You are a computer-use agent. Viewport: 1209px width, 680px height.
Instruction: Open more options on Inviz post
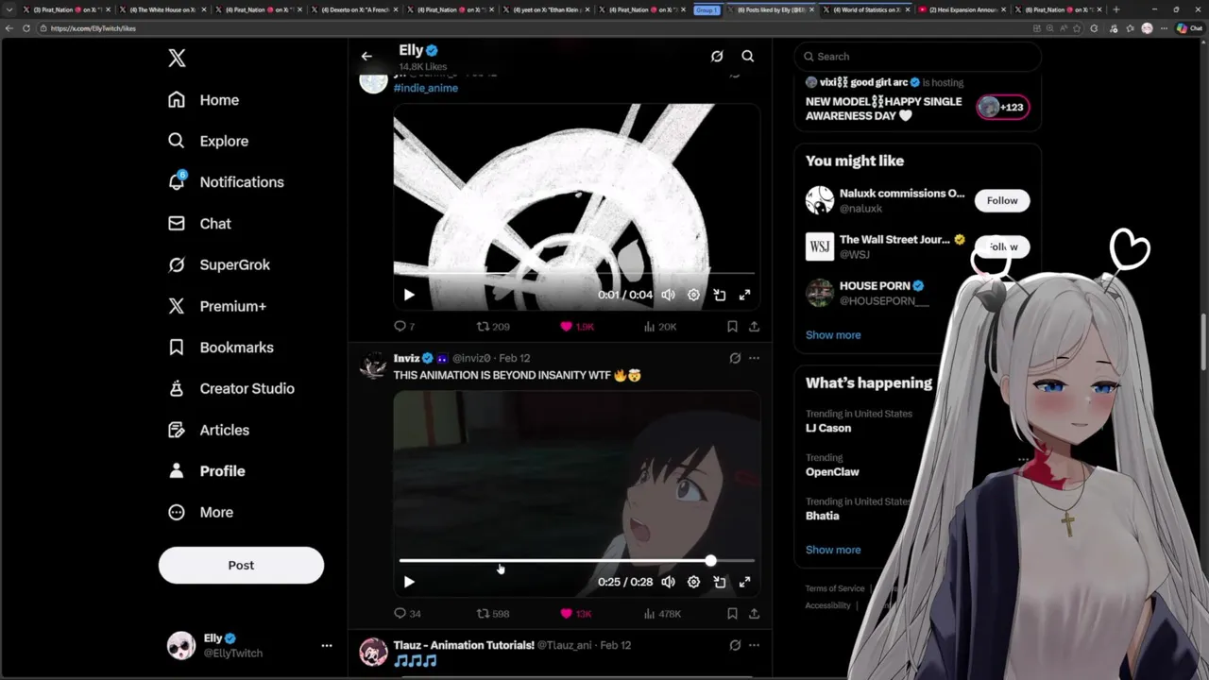click(754, 358)
